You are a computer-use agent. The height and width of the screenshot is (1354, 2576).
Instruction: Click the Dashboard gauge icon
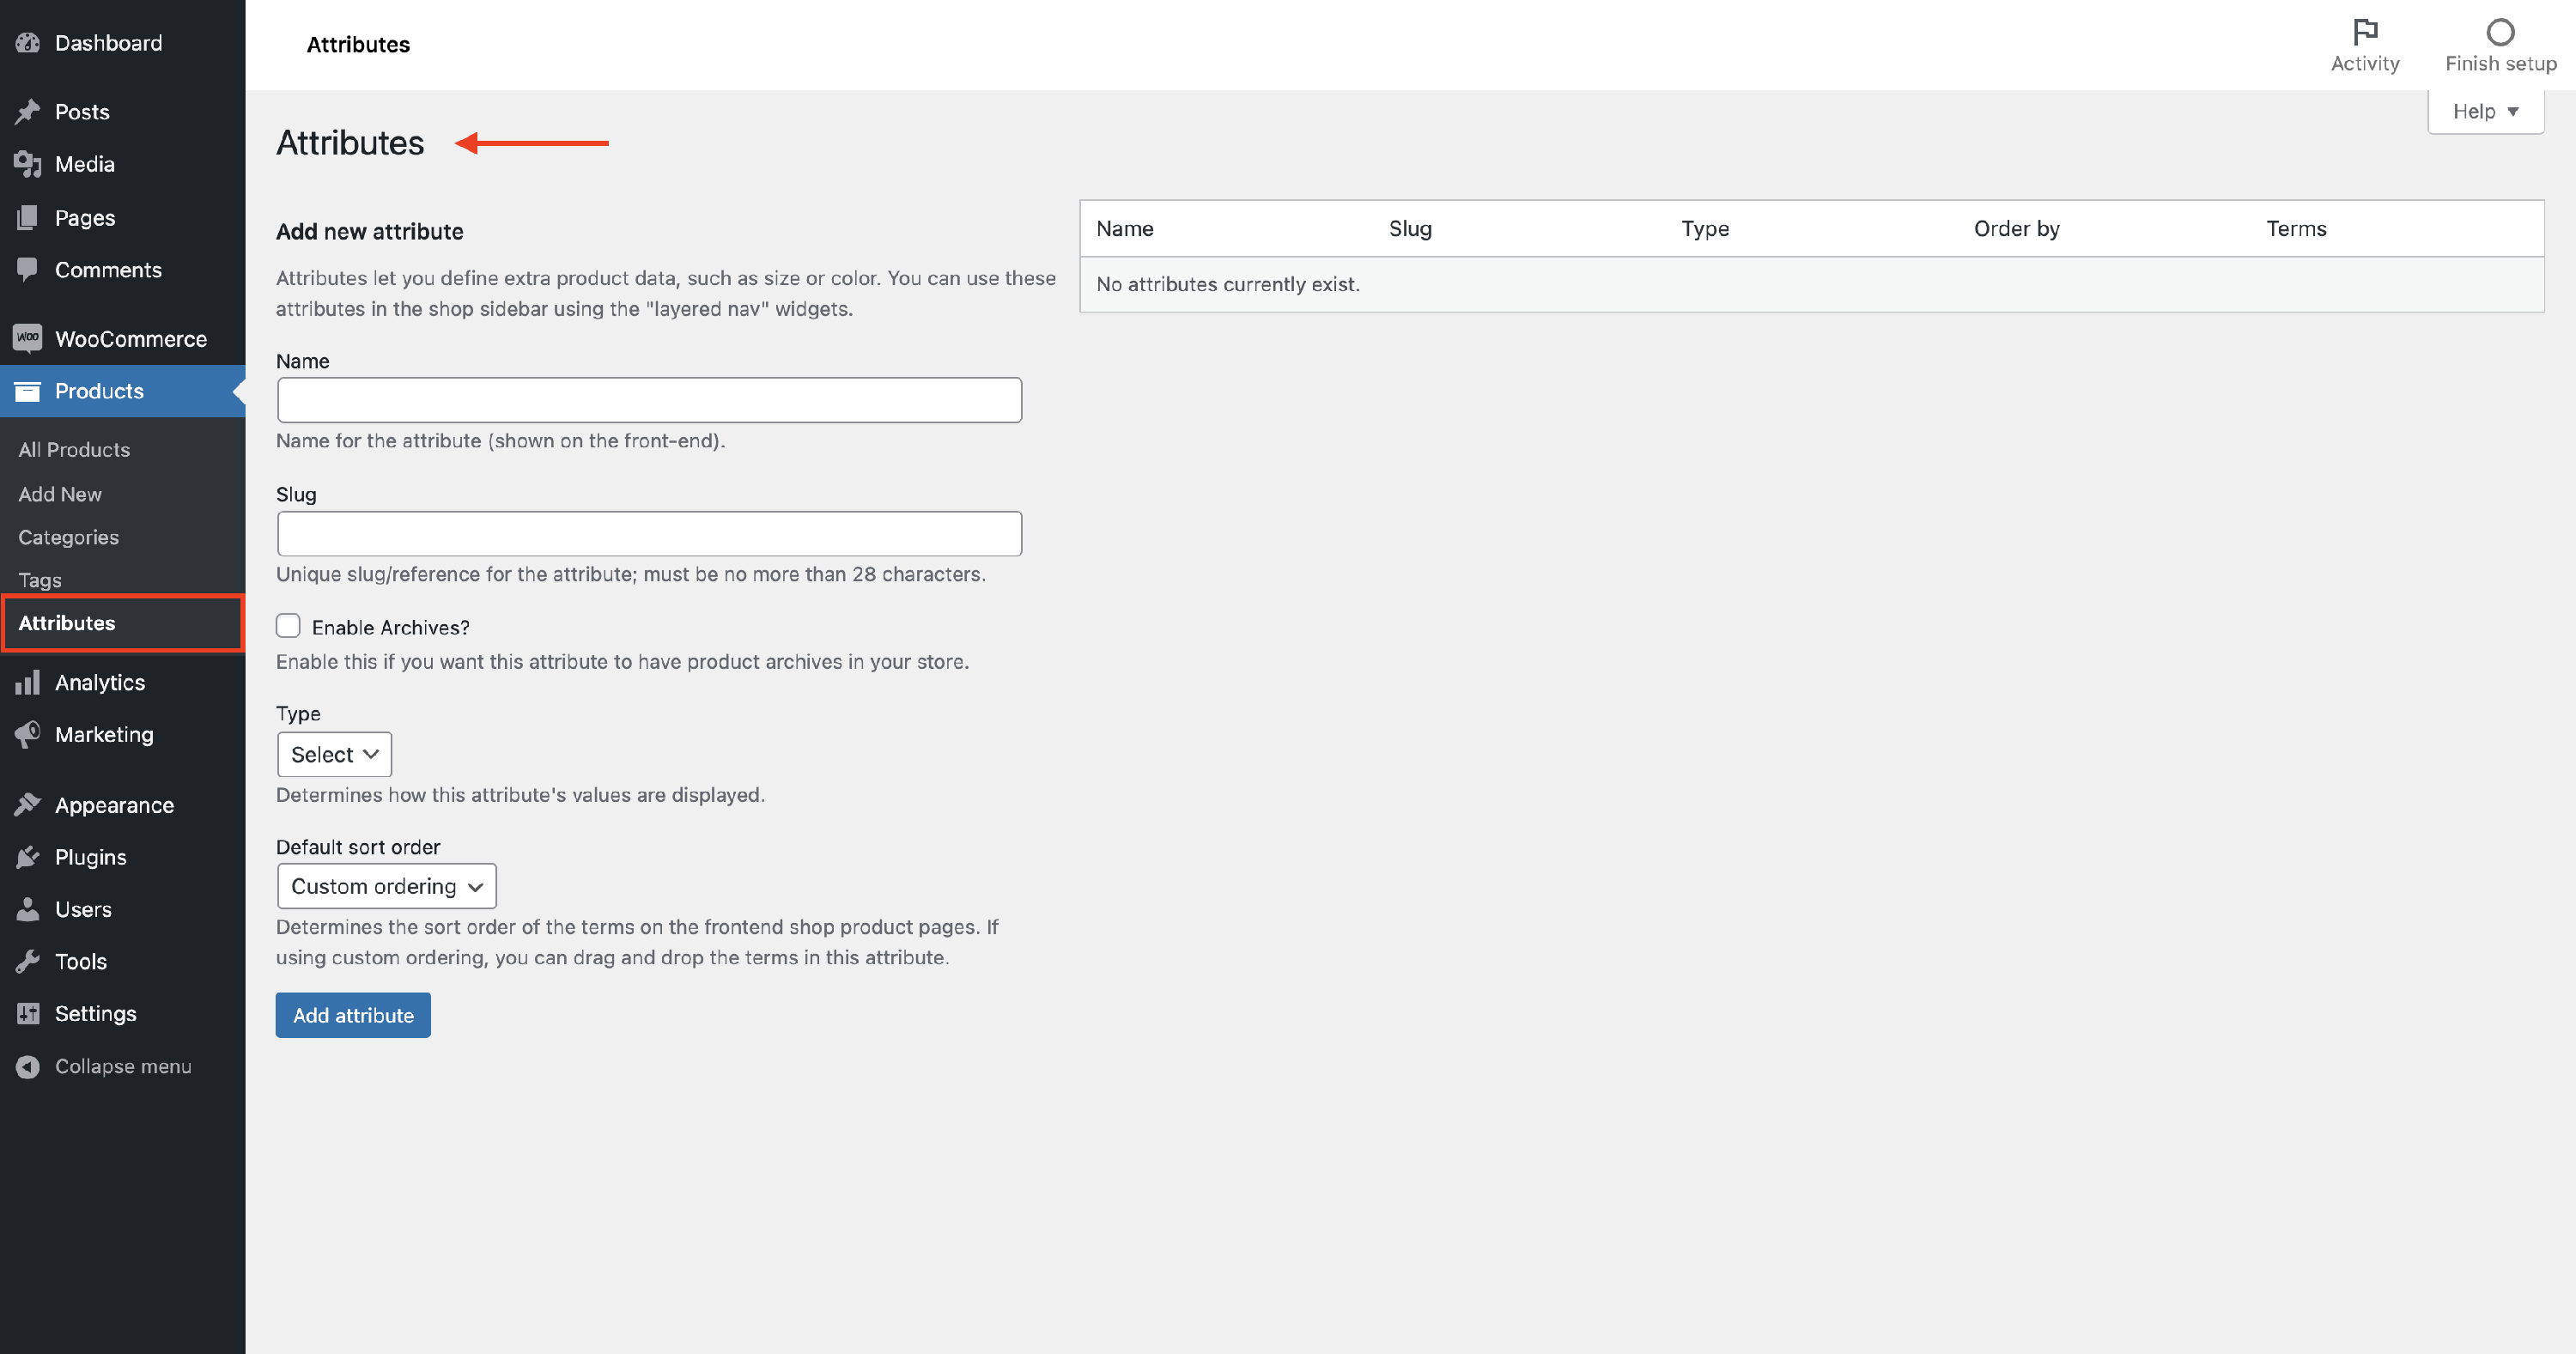tap(28, 43)
